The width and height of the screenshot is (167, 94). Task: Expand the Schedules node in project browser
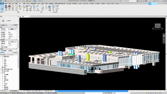coord(1,69)
